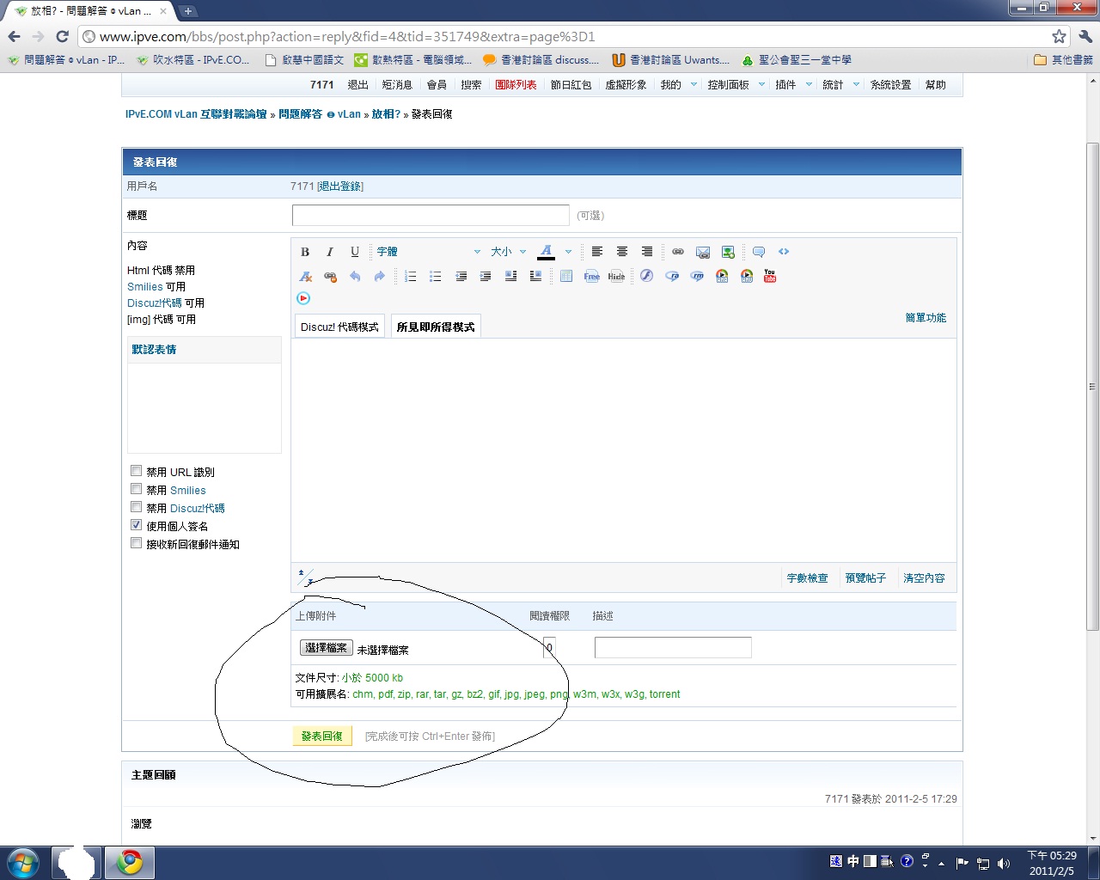This screenshot has width=1100, height=880.
Task: Insert a quote with the speech bubble icon
Action: pyautogui.click(x=759, y=252)
